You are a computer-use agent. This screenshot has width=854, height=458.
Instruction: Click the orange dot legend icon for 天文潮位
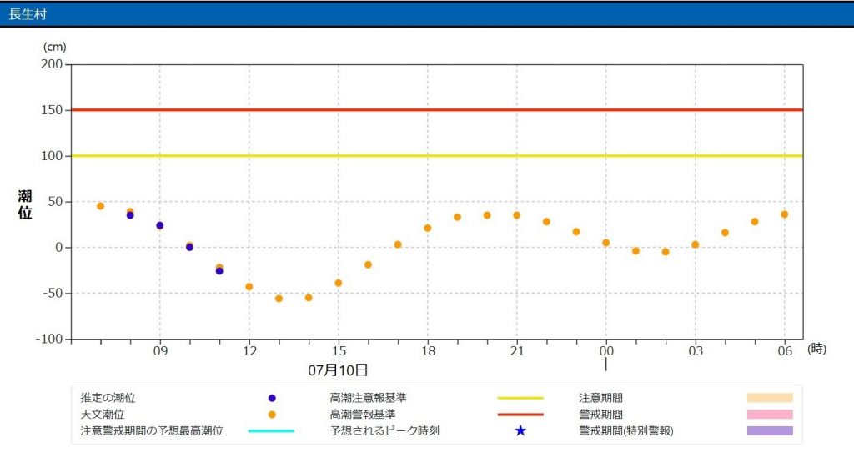pos(272,415)
